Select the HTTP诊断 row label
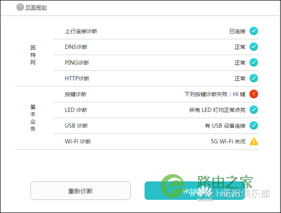Image resolution: width=281 pixels, height=213 pixels. point(77,78)
